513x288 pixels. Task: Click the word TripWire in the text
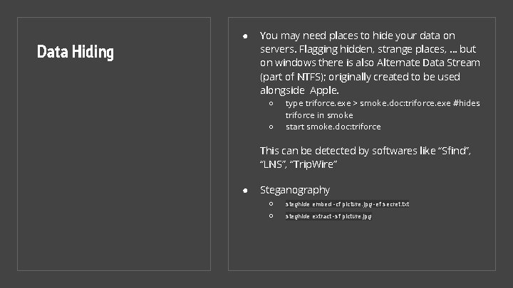[313, 164]
